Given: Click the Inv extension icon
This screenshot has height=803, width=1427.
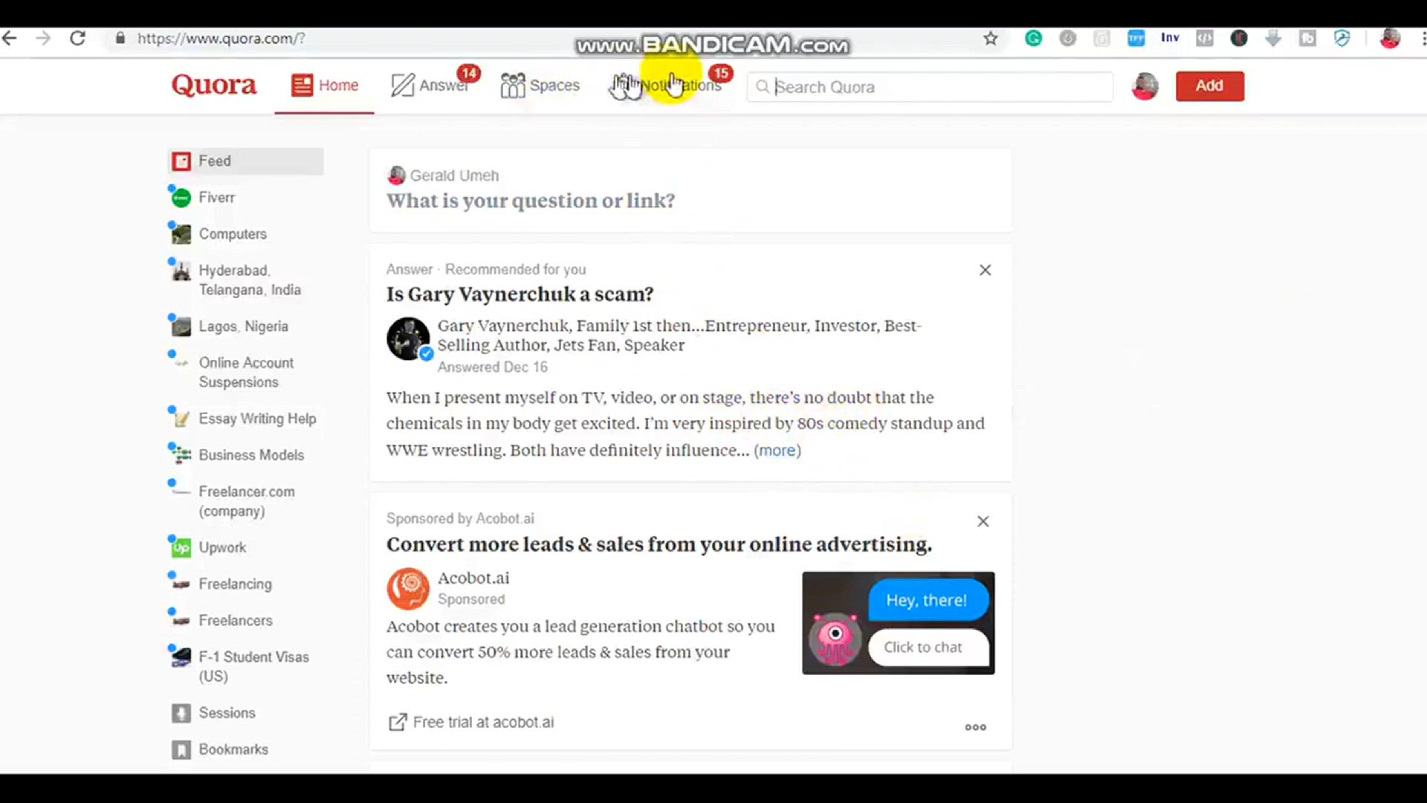Looking at the screenshot, I should [1170, 38].
